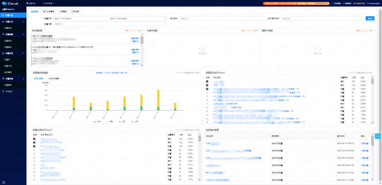
Task: Toggle the yellow warning legend in chart
Action: point(109,121)
